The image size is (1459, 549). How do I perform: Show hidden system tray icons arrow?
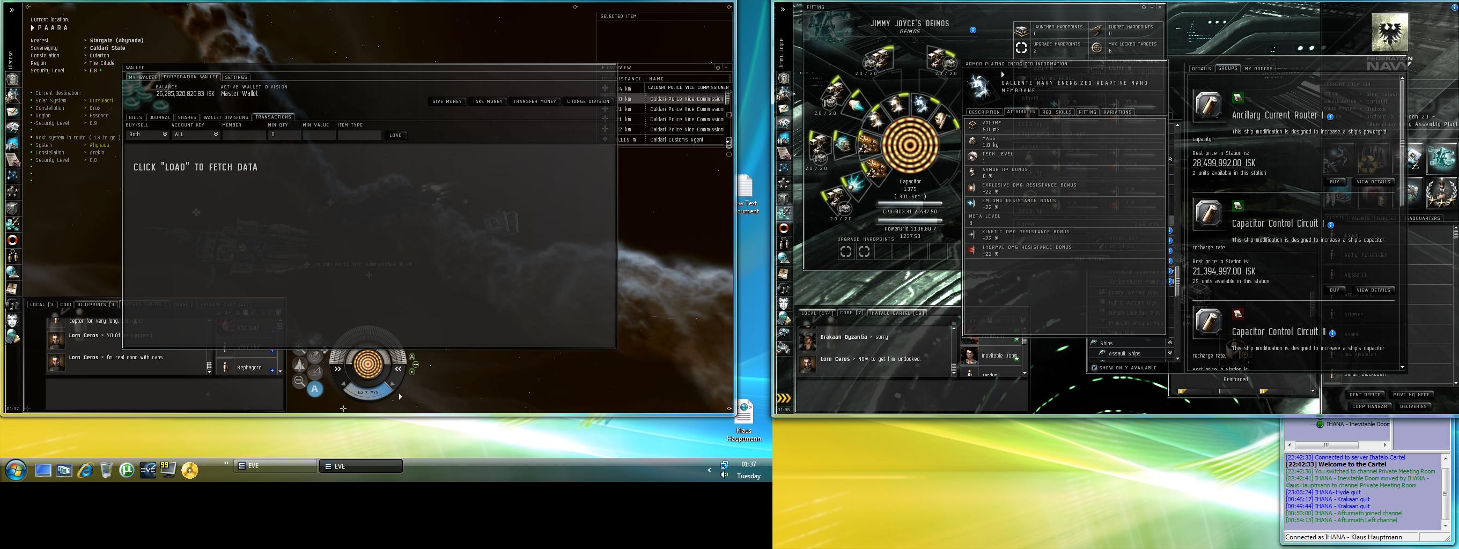pyautogui.click(x=709, y=470)
